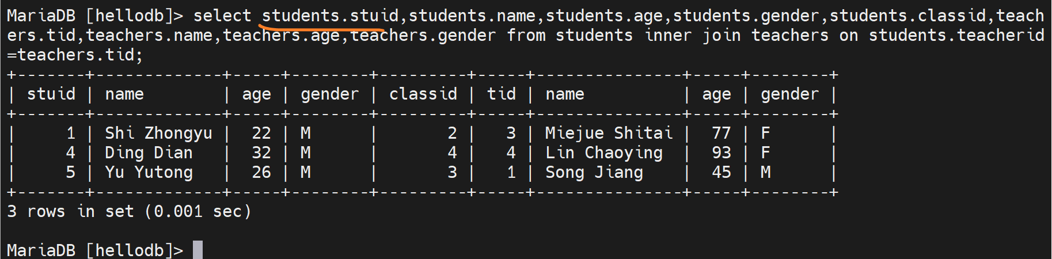Select the student name "Ding Dian"
The image size is (1052, 259).
click(149, 153)
